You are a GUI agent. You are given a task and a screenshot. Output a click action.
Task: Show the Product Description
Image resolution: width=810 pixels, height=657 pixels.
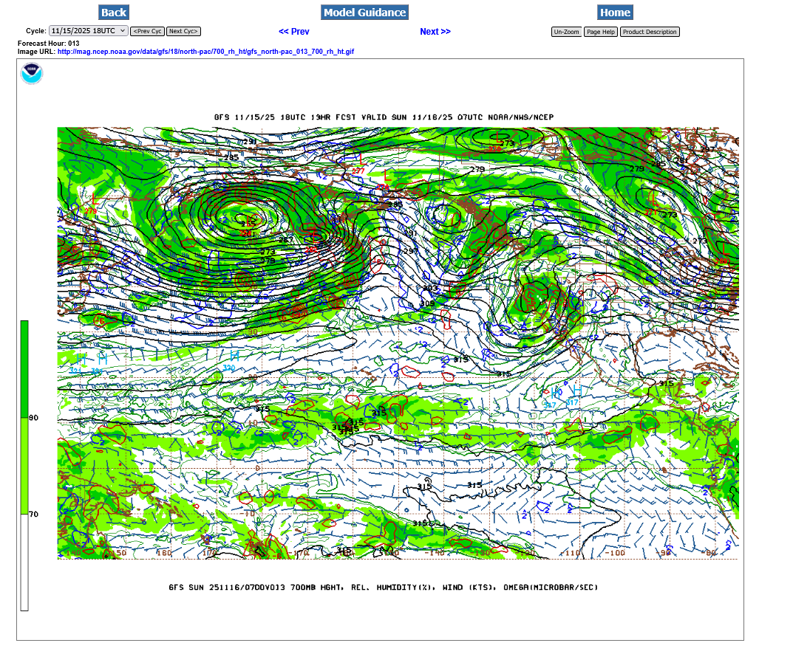point(649,32)
